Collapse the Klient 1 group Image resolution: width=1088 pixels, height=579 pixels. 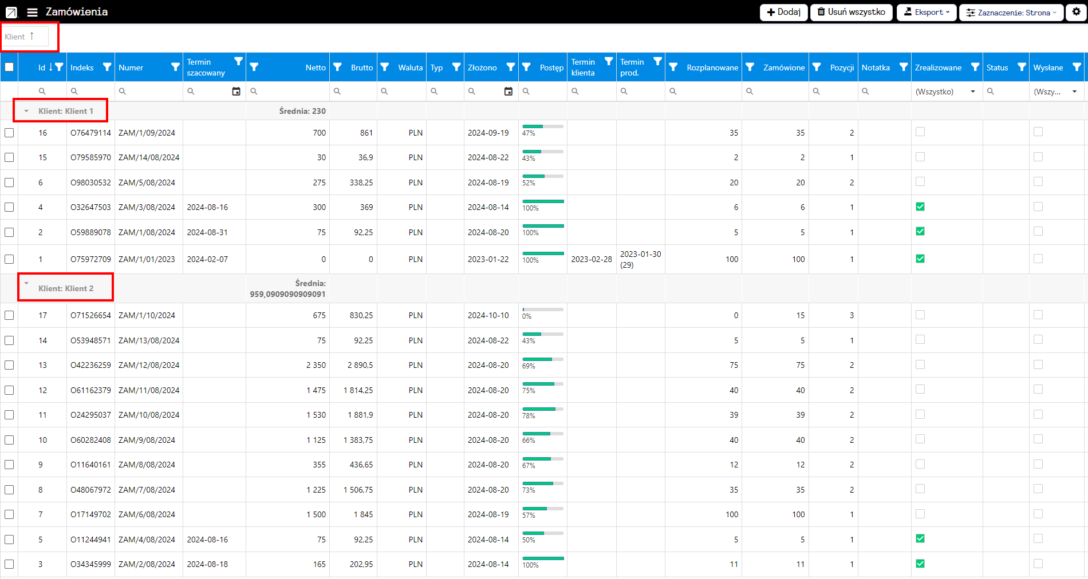click(x=26, y=111)
